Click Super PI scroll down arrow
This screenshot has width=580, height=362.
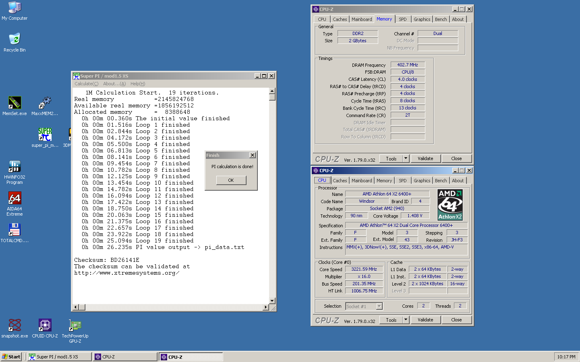pos(272,300)
